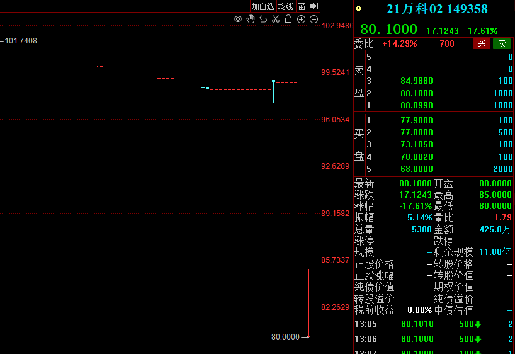Select the scissors cut tool
Viewport: 515px width, 354px height.
point(276,19)
